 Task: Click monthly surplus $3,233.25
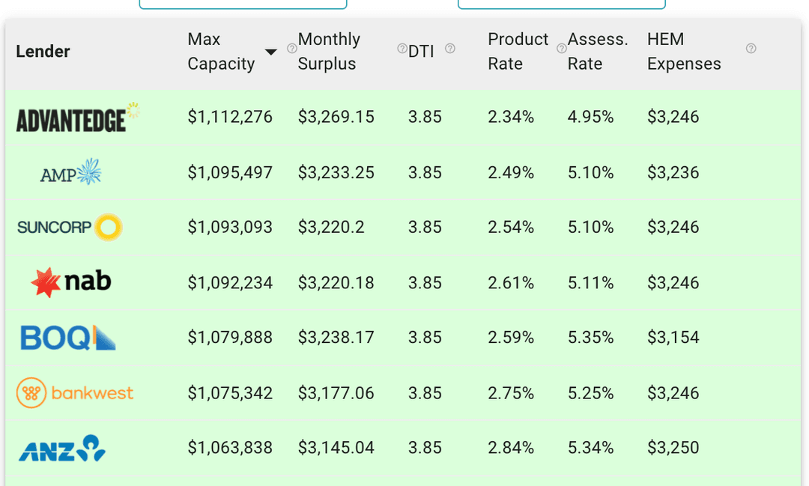(336, 172)
